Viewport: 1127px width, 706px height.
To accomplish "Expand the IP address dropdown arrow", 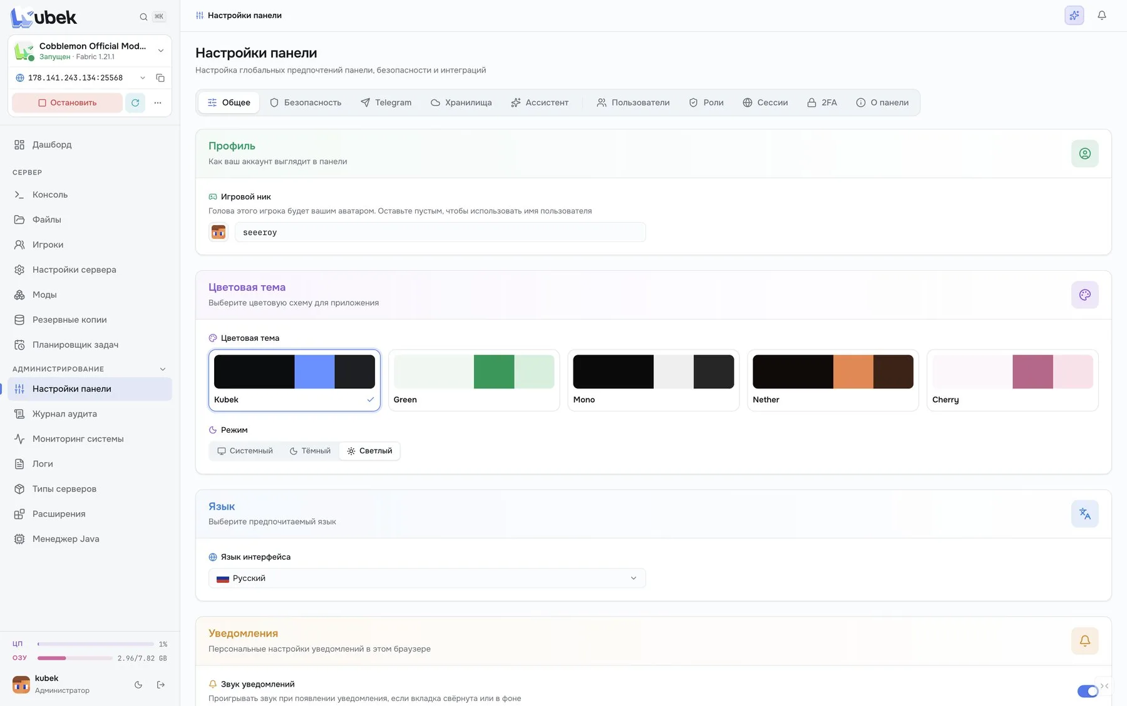I will click(143, 78).
